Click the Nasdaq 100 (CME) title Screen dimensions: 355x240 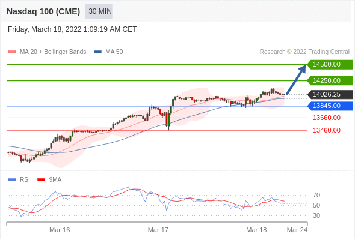tap(43, 11)
